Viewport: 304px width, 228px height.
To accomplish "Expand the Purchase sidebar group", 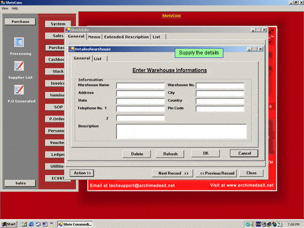I will [x=20, y=21].
